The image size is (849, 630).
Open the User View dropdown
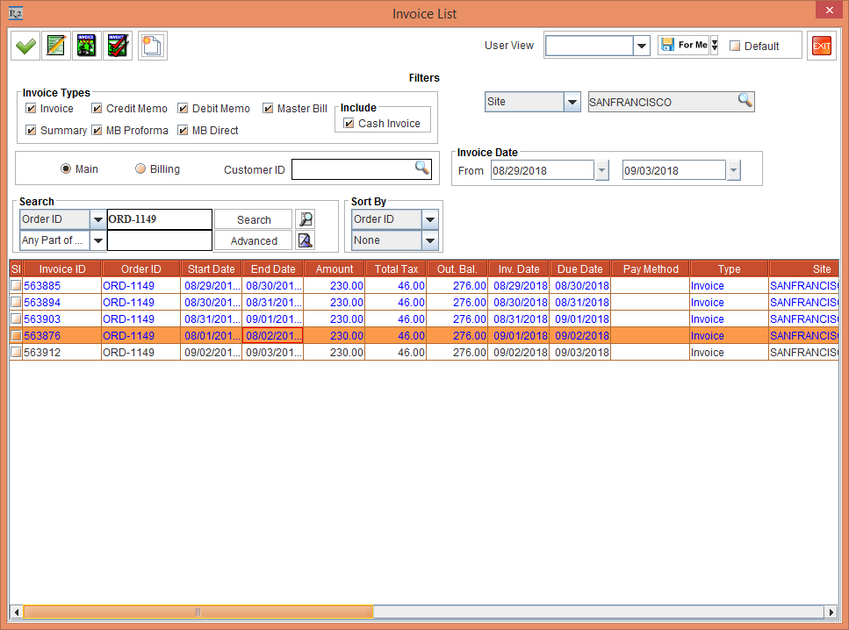[642, 46]
